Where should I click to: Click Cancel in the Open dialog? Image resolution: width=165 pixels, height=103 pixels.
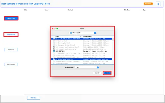tap(97, 73)
